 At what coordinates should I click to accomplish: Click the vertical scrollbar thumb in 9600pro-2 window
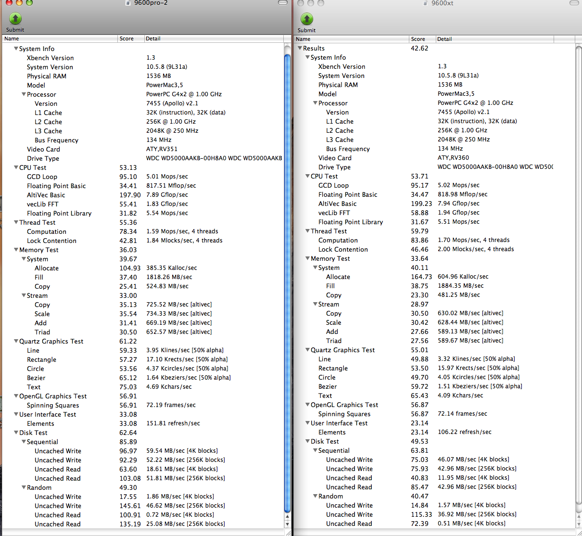coord(287,283)
